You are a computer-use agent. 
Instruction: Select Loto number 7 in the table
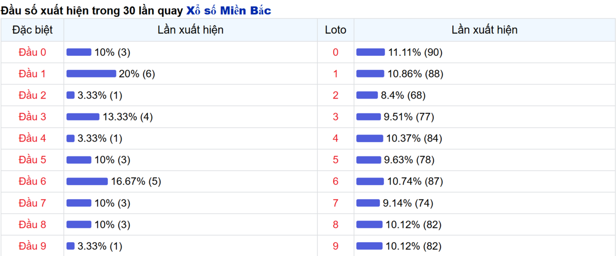(x=336, y=203)
